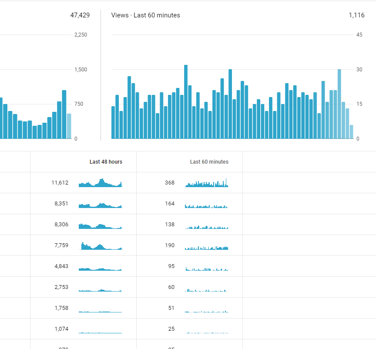
Task: Open the 48-hour sparkline in the 7,759 row
Action: point(101,246)
